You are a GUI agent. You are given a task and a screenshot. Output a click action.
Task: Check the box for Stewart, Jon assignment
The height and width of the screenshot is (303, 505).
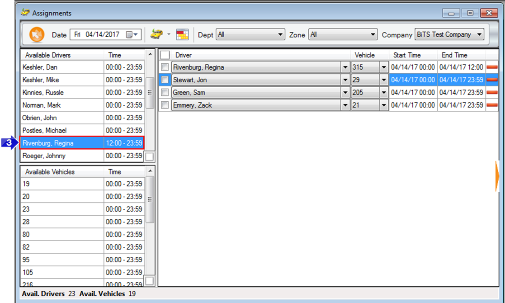pos(165,80)
